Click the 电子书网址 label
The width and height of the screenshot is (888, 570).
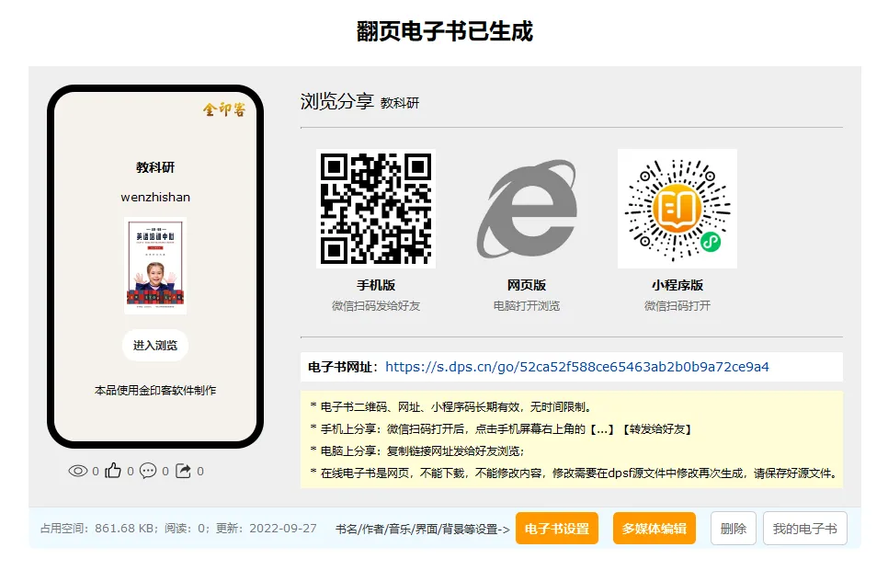pos(343,367)
